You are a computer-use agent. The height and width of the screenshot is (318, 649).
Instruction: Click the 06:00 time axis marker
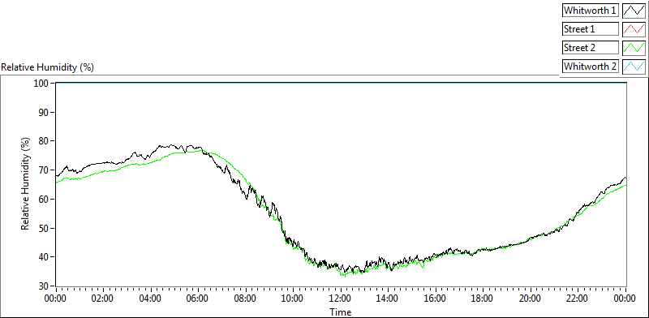[198, 299]
